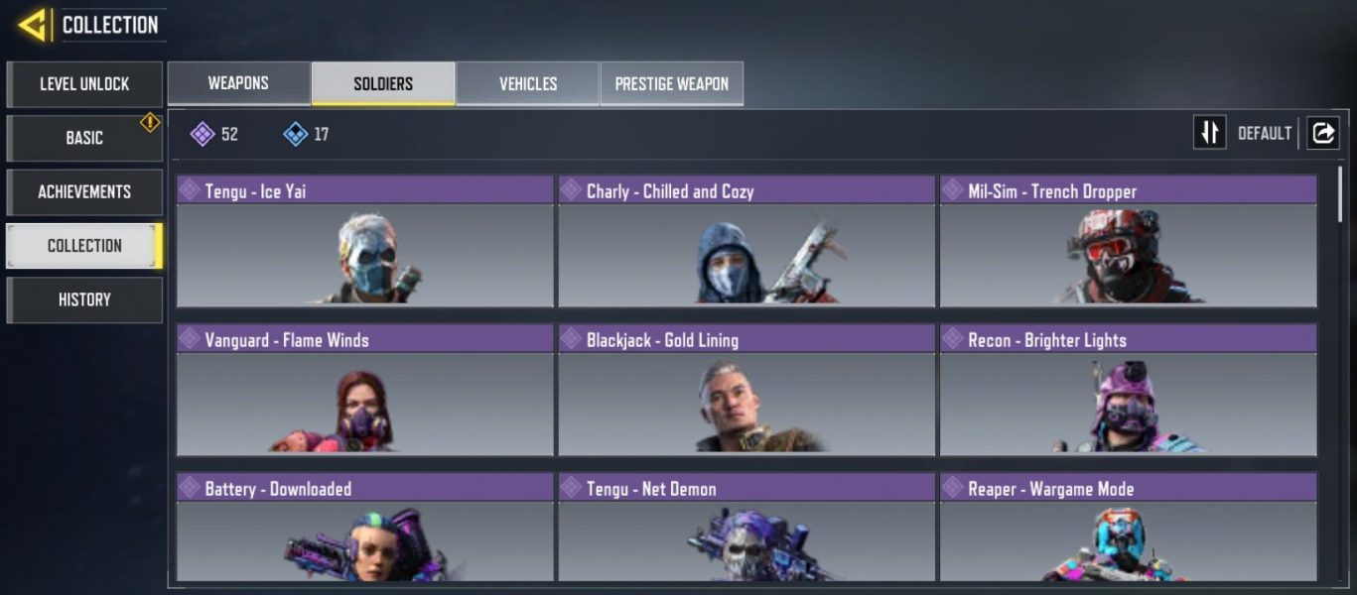Toggle the sort order arrows icon
The height and width of the screenshot is (595, 1357).
tap(1209, 132)
